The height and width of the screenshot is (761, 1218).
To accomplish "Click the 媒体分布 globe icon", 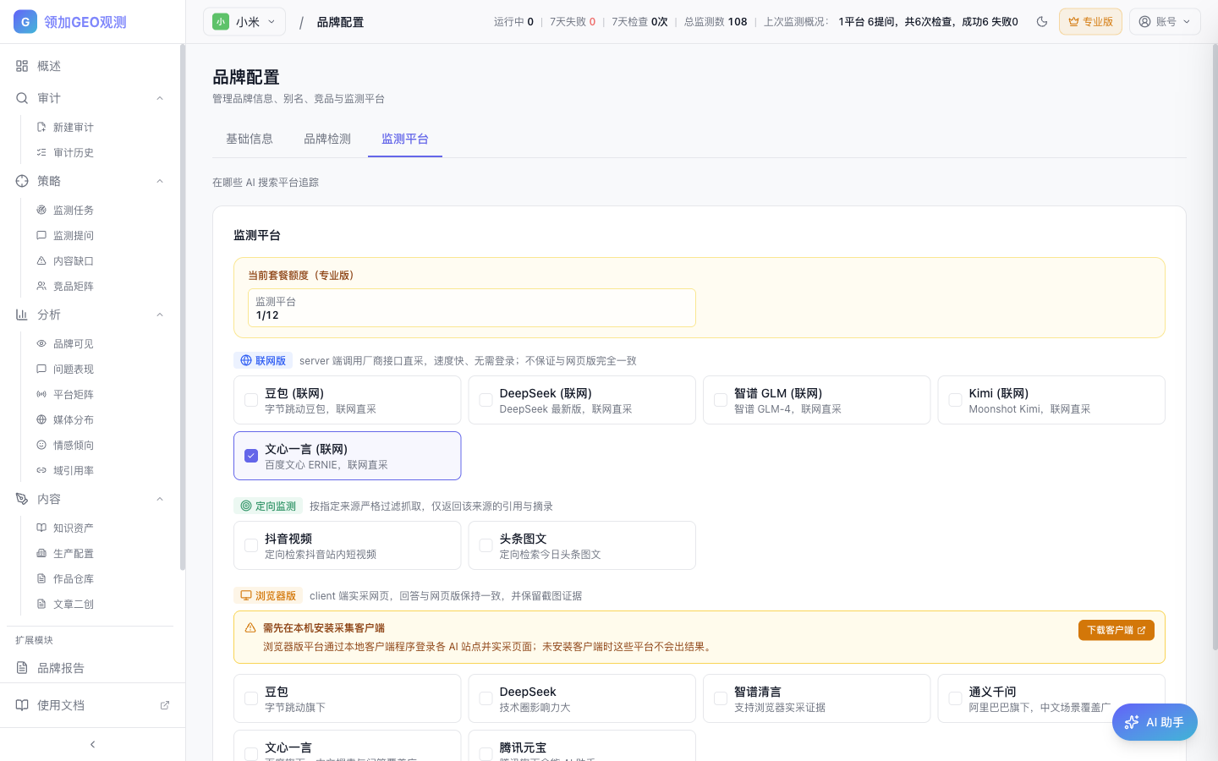I will pos(41,419).
